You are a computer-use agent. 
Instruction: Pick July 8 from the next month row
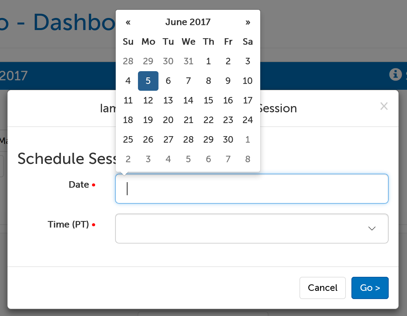[247, 159]
